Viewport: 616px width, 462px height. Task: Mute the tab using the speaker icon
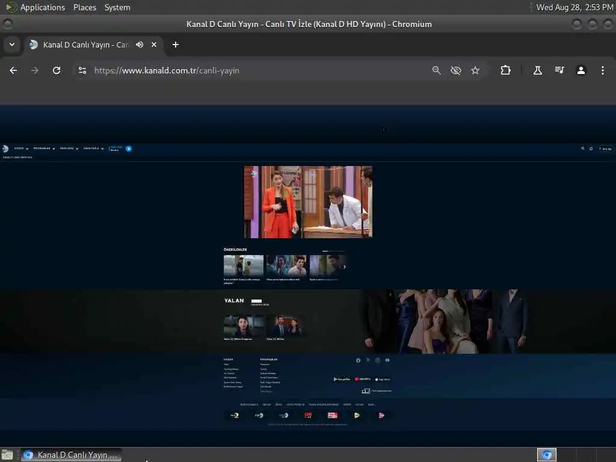click(140, 45)
